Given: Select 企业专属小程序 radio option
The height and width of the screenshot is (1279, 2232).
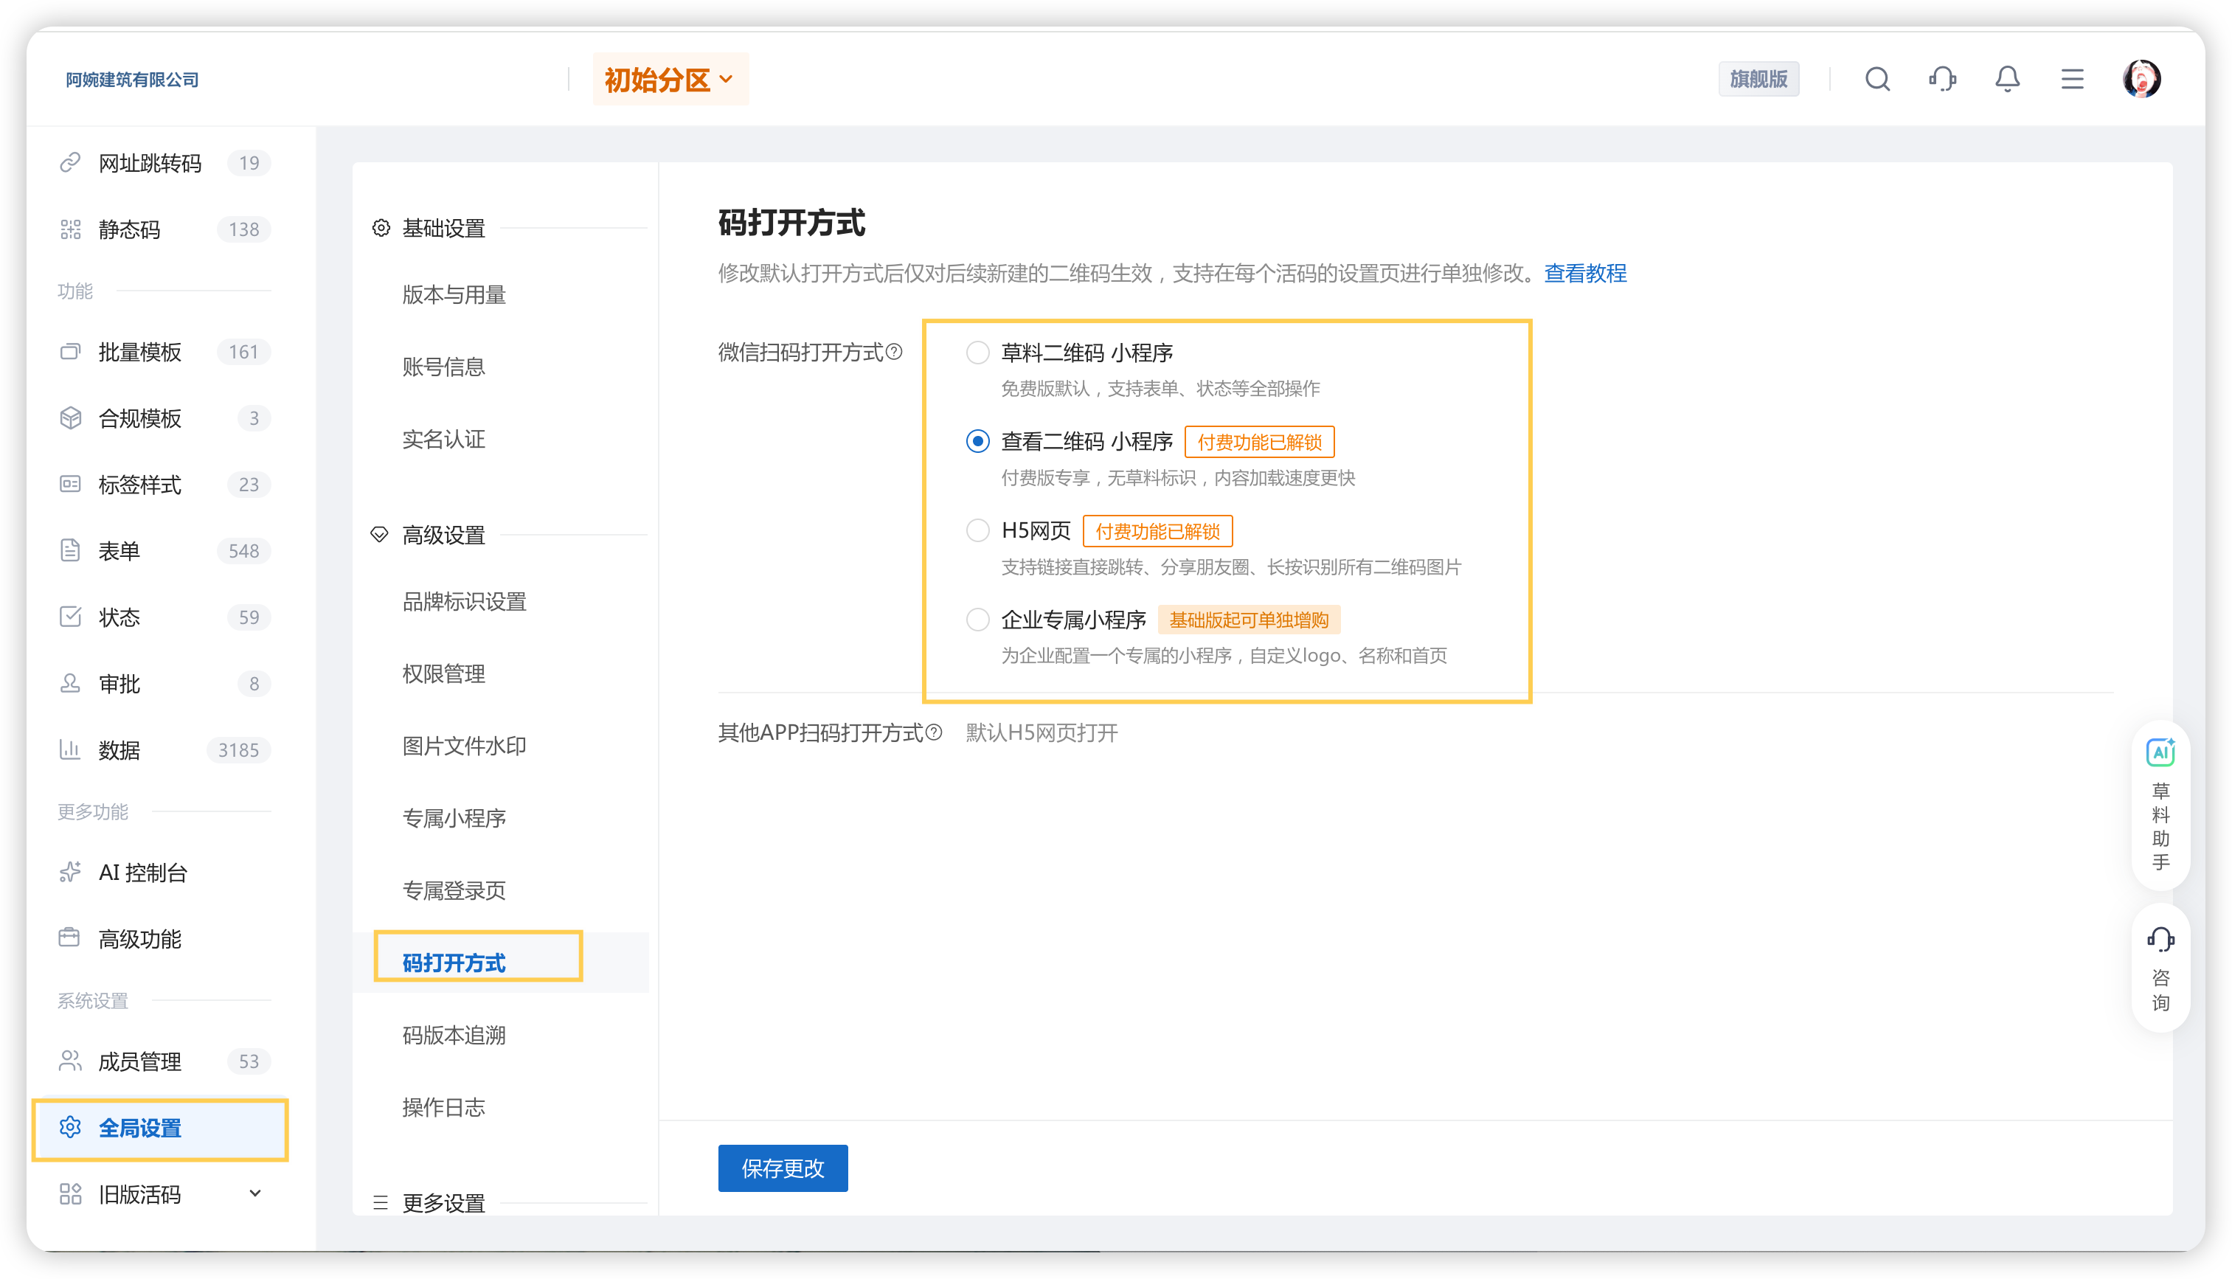Looking at the screenshot, I should pos(977,620).
